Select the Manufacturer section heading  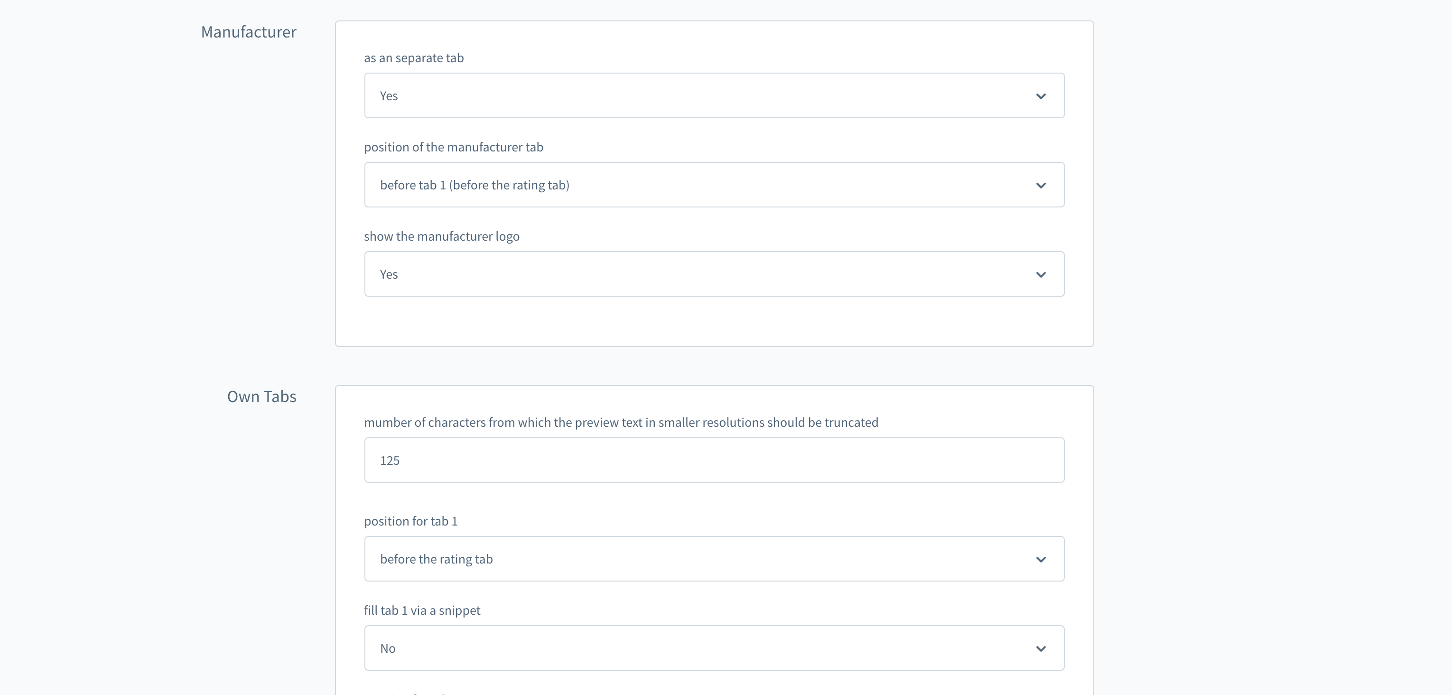(249, 32)
